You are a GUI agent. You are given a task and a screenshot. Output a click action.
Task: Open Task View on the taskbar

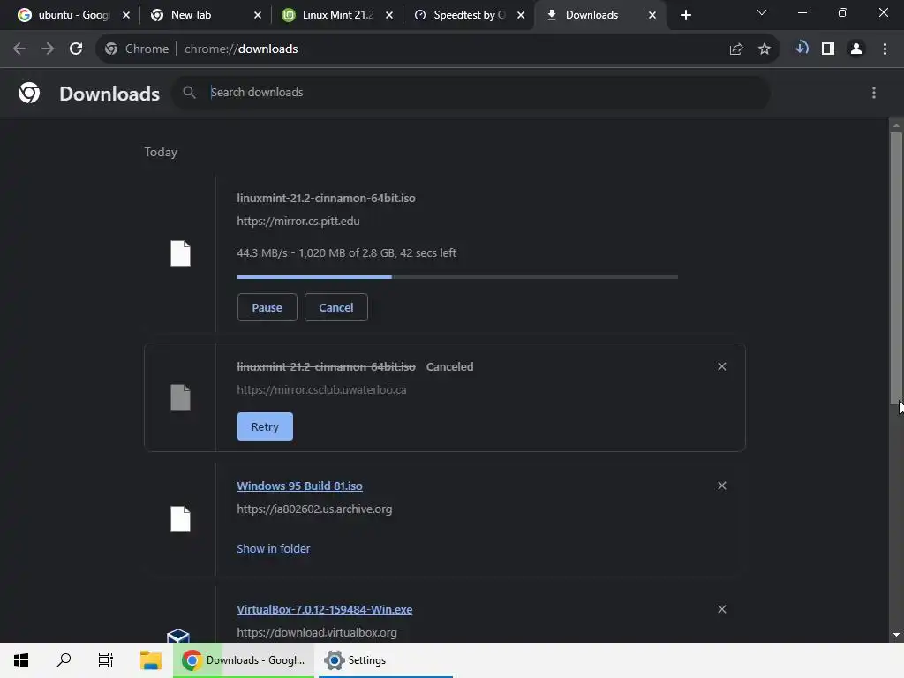tap(106, 660)
